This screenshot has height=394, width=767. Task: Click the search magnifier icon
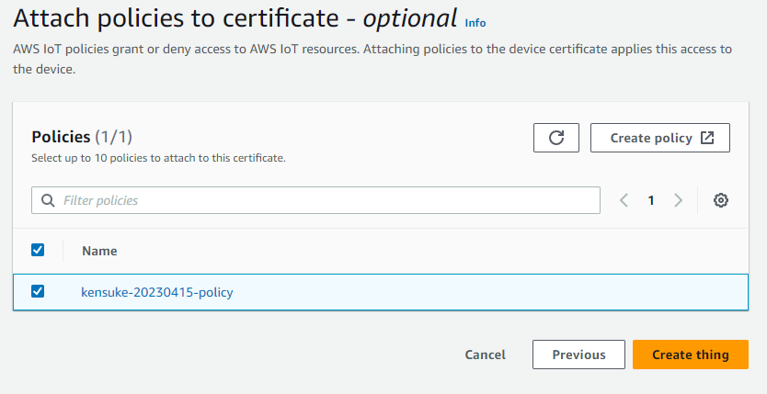(47, 200)
